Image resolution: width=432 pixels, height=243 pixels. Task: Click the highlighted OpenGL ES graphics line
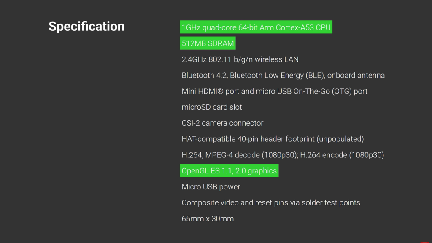pos(229,171)
